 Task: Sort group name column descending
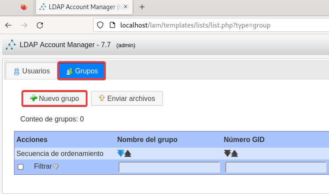click(121, 153)
